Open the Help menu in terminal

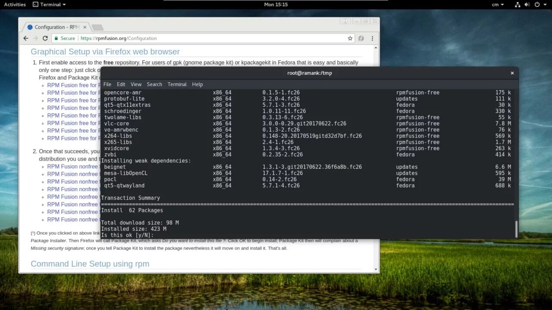[198, 84]
